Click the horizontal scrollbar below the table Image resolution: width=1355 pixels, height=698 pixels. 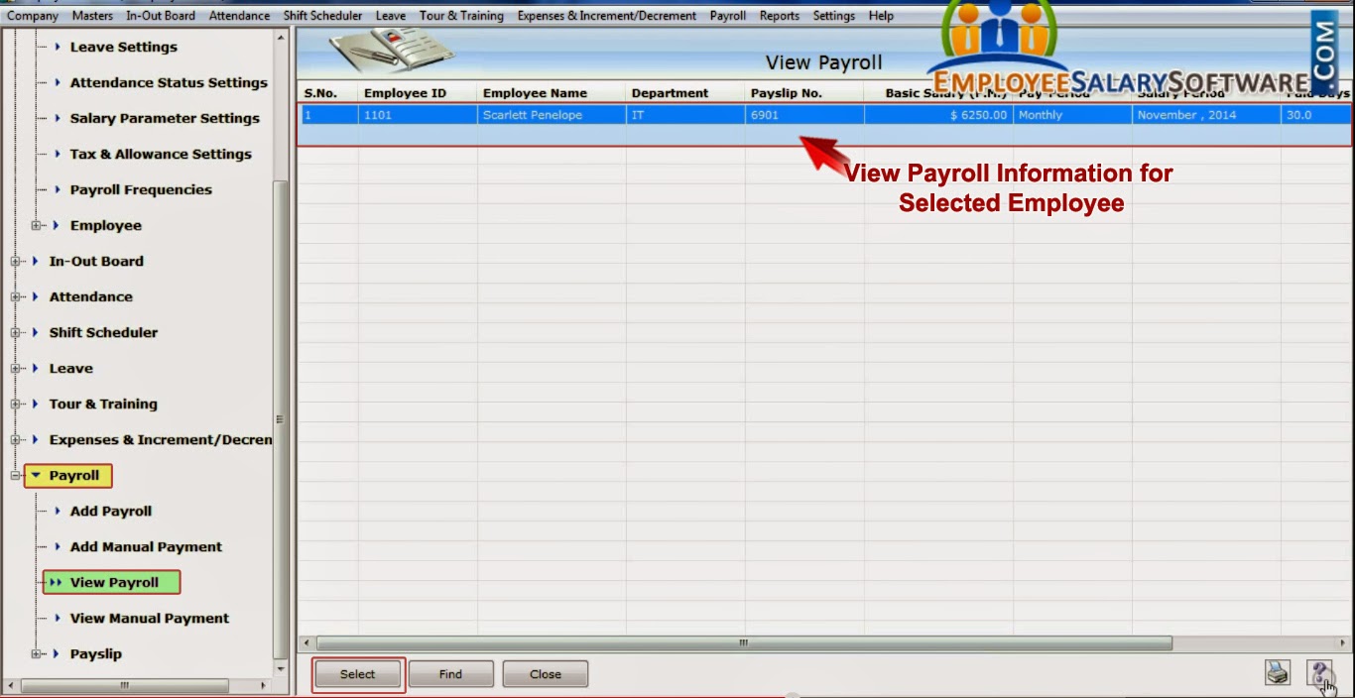pyautogui.click(x=742, y=642)
